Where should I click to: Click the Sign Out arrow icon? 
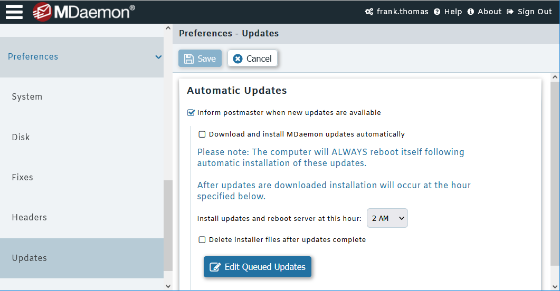pyautogui.click(x=510, y=12)
